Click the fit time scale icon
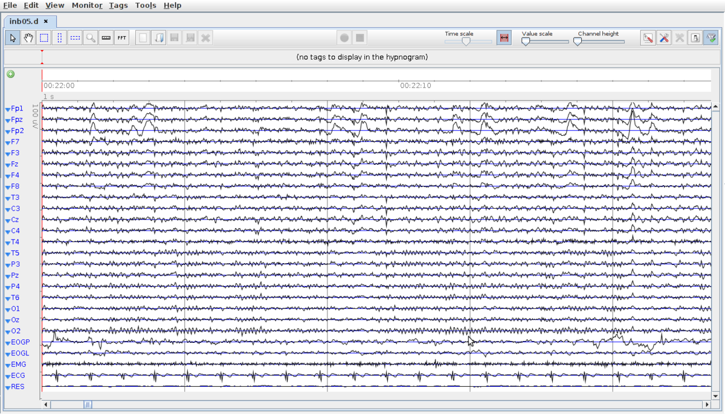 (504, 37)
